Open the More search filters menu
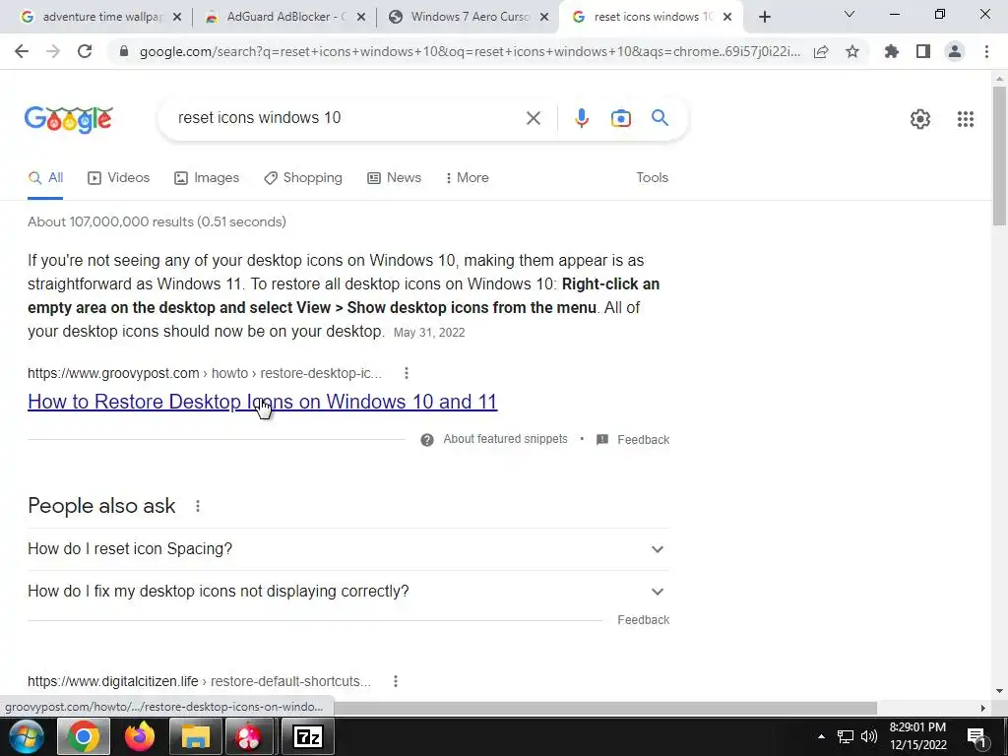This screenshot has width=1008, height=756. 468,178
